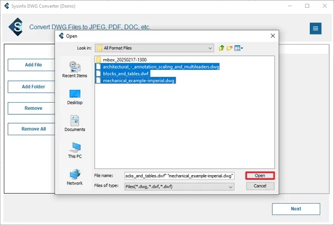334x225 pixels.
Task: Select architectural annotation scaling dwg file
Action: [x=158, y=66]
